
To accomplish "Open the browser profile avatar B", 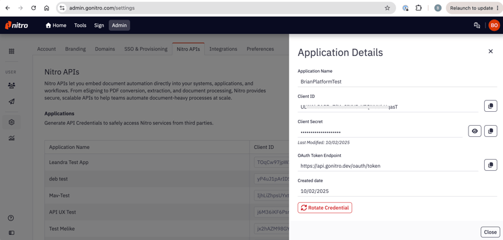I will [x=438, y=8].
